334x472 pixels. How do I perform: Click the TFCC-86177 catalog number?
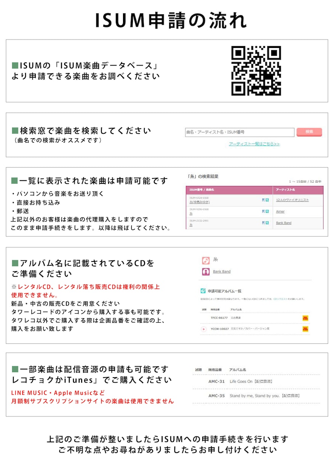coord(219,318)
